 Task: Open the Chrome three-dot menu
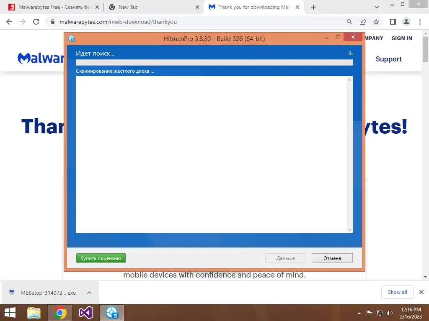[420, 22]
